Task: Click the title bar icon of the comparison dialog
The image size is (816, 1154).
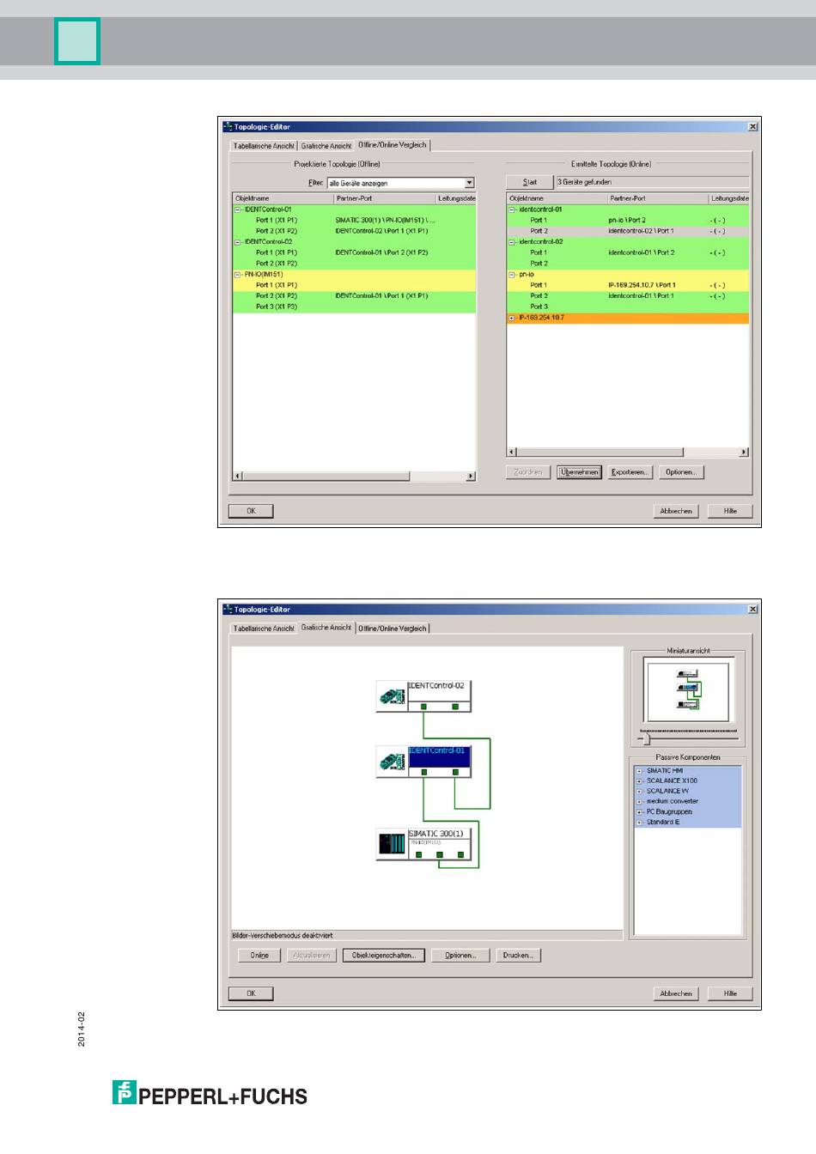Action: coord(228,126)
